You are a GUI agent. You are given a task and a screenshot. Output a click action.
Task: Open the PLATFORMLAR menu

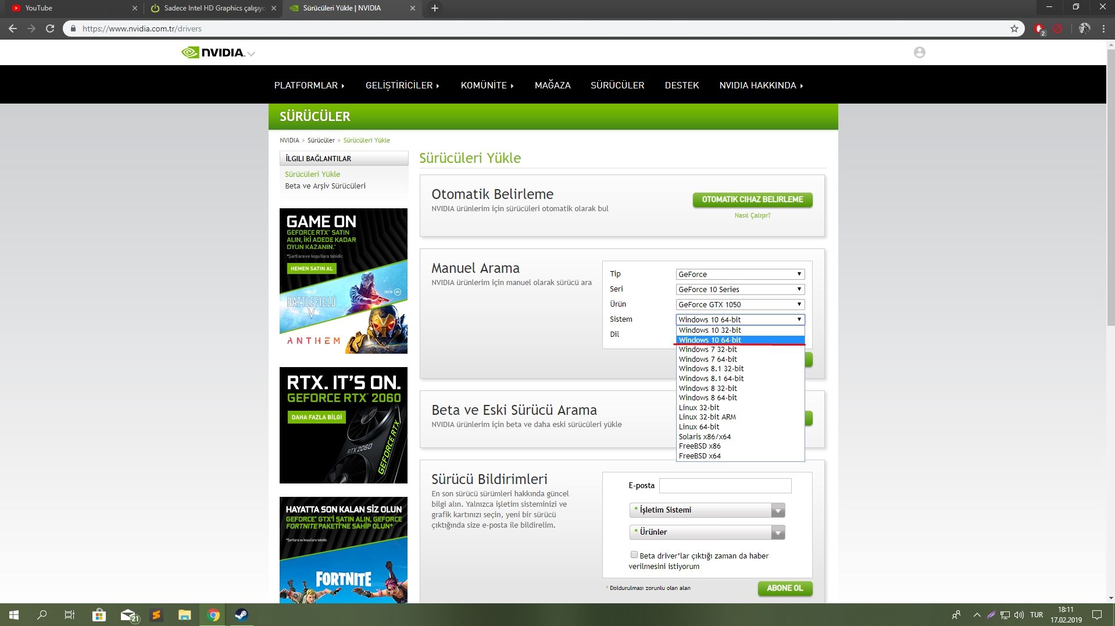point(309,86)
